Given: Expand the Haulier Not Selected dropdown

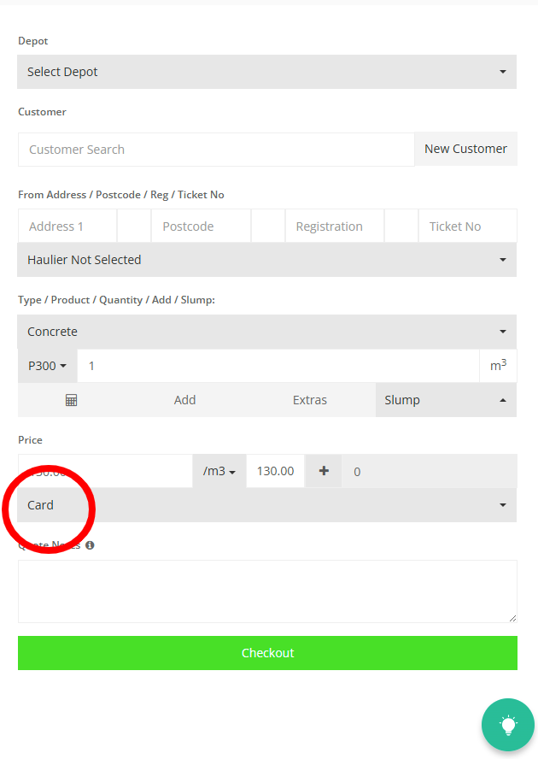Looking at the screenshot, I should tap(266, 260).
